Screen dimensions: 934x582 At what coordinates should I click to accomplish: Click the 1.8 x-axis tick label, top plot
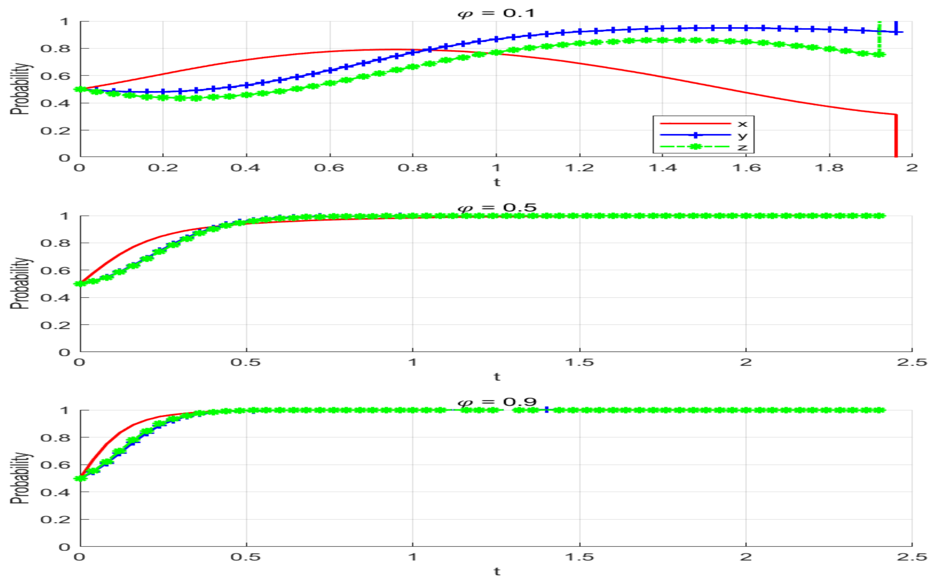point(829,168)
